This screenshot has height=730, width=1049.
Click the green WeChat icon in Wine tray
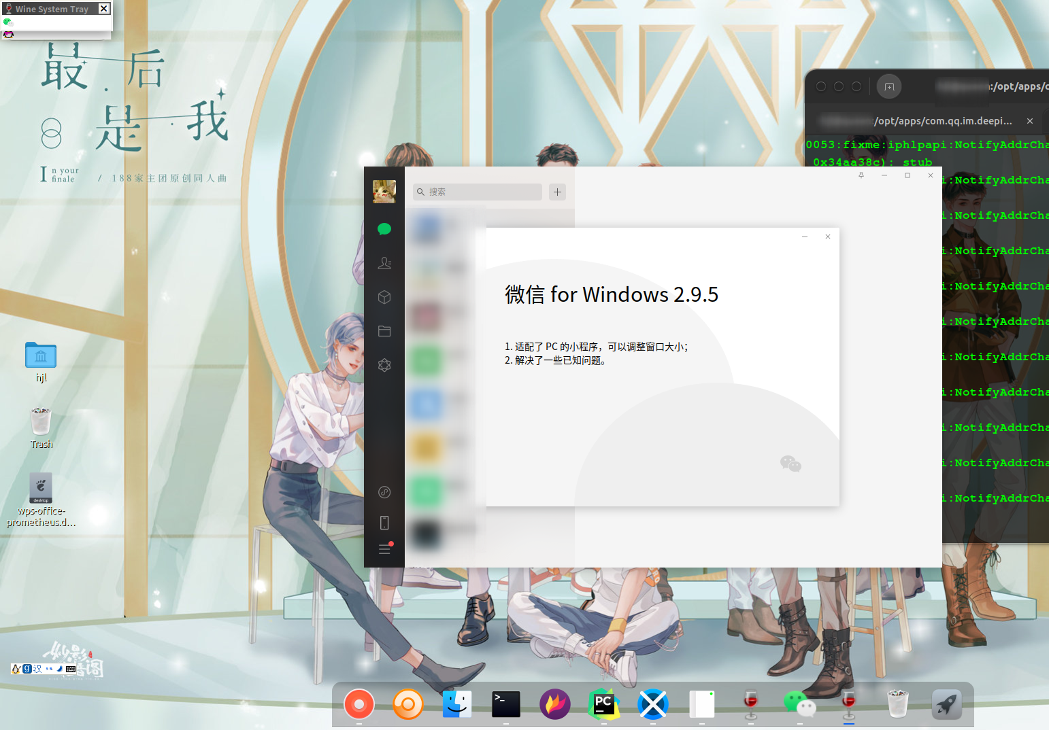[8, 22]
